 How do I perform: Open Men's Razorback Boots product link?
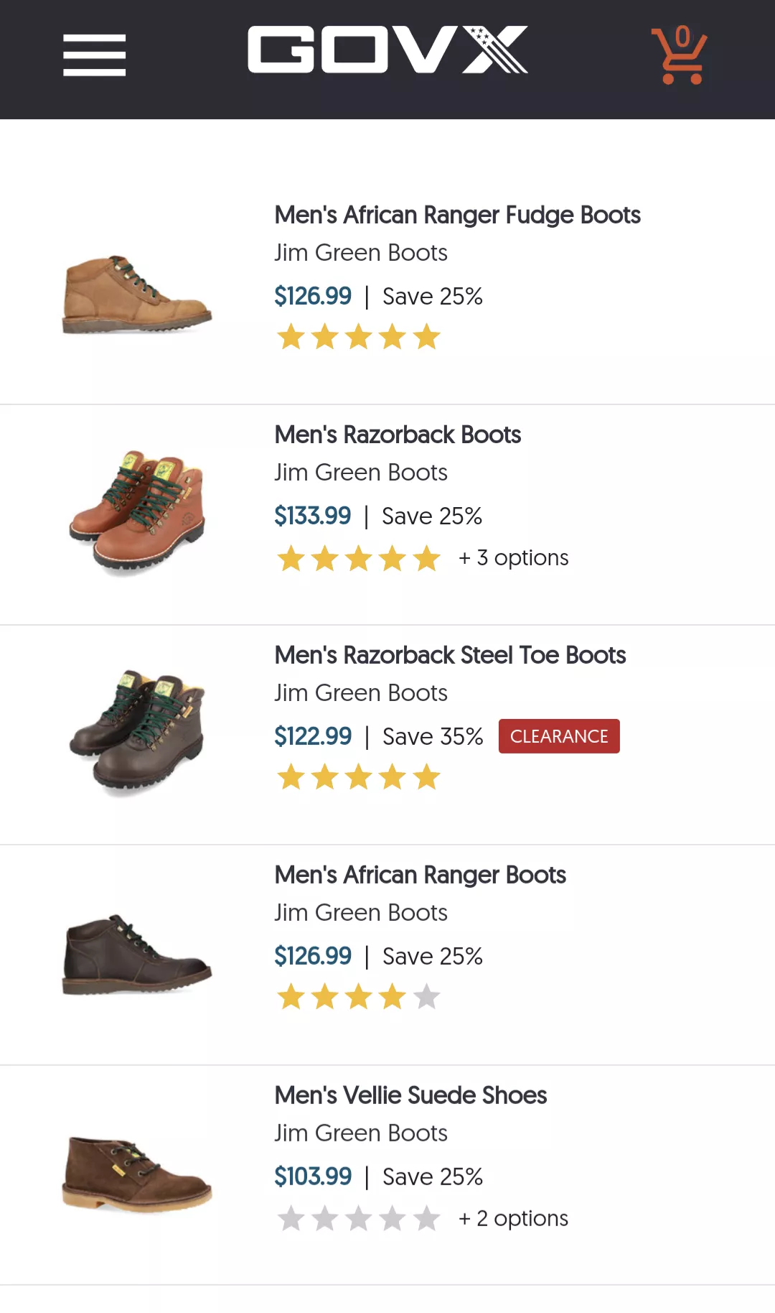pyautogui.click(x=398, y=435)
